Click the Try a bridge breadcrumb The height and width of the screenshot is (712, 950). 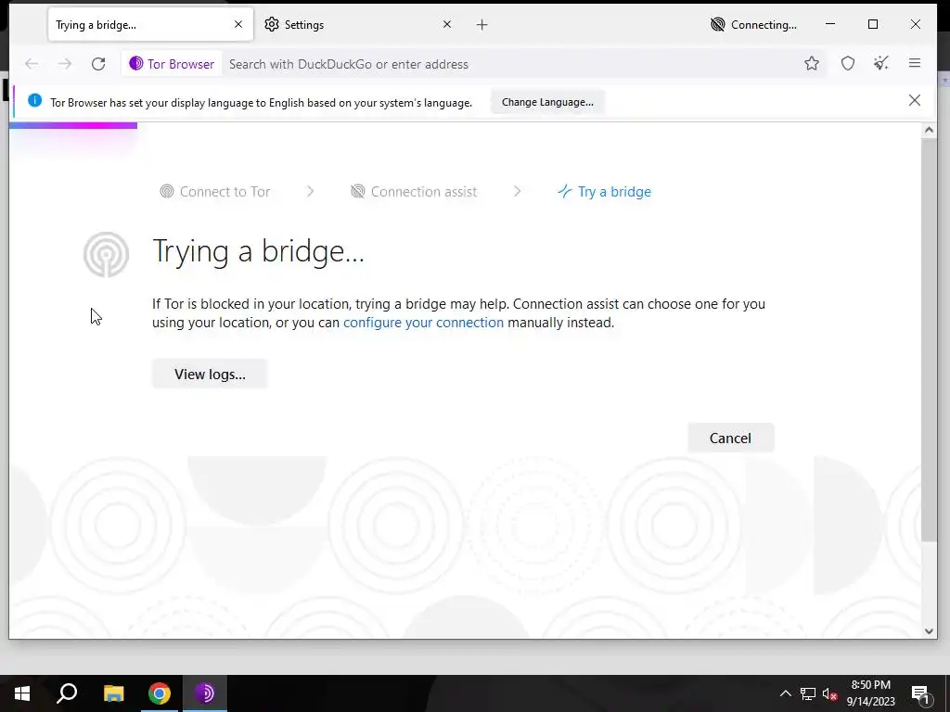(604, 192)
